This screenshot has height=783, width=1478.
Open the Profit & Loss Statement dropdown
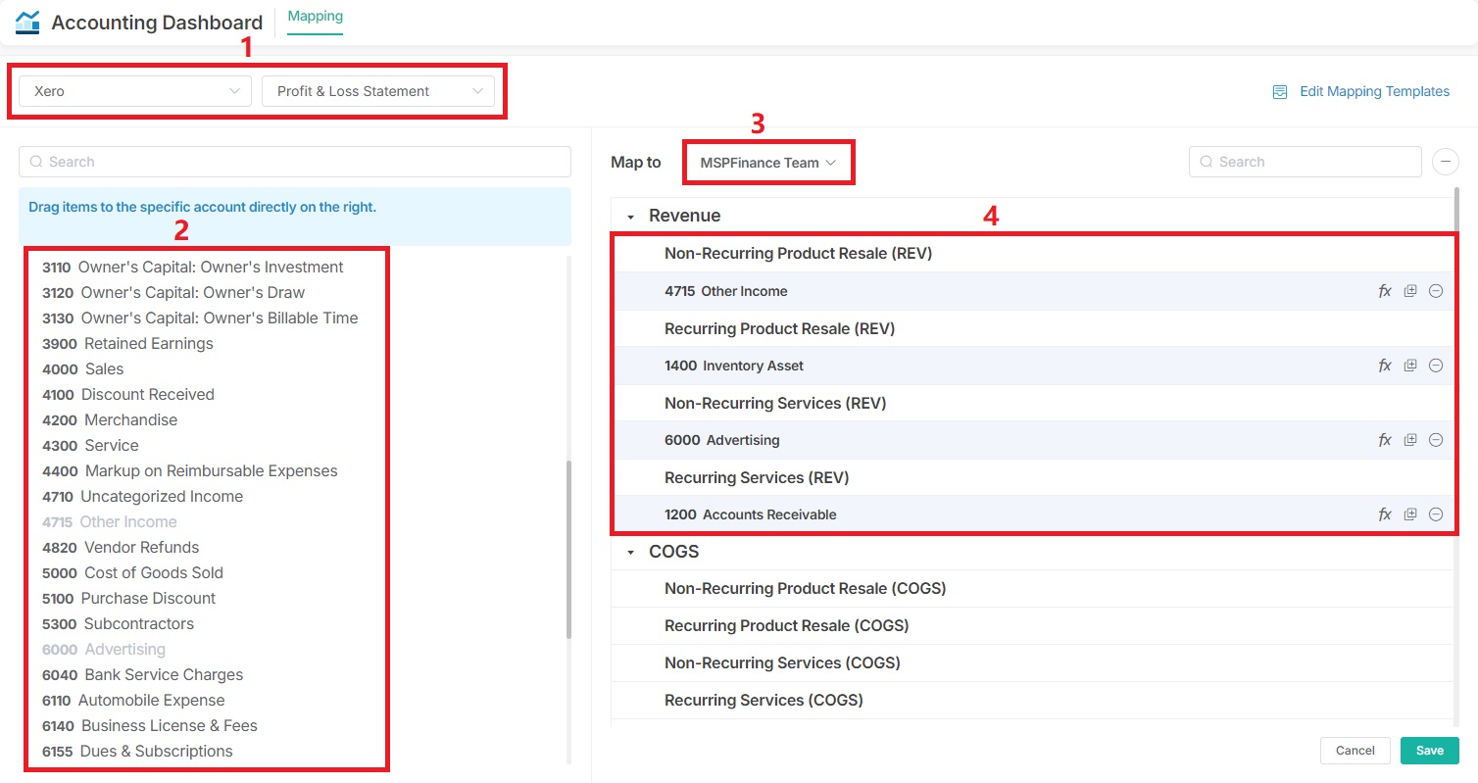pos(378,91)
